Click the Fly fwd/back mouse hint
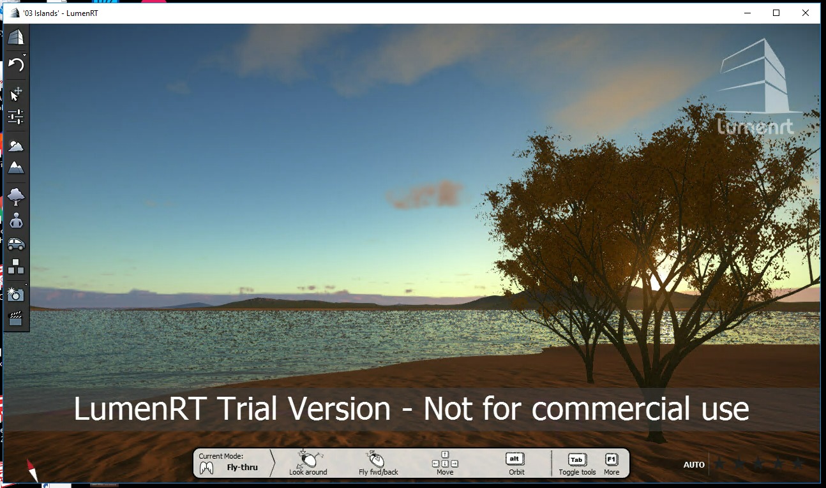 tap(378, 463)
